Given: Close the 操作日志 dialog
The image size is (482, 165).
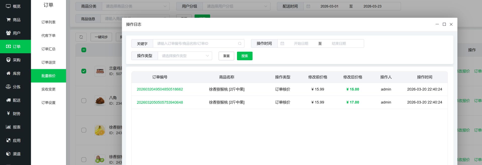Looking at the screenshot, I should tap(451, 24).
